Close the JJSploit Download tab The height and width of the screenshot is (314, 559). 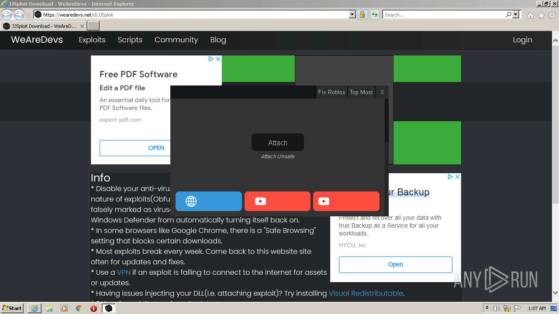[82, 26]
